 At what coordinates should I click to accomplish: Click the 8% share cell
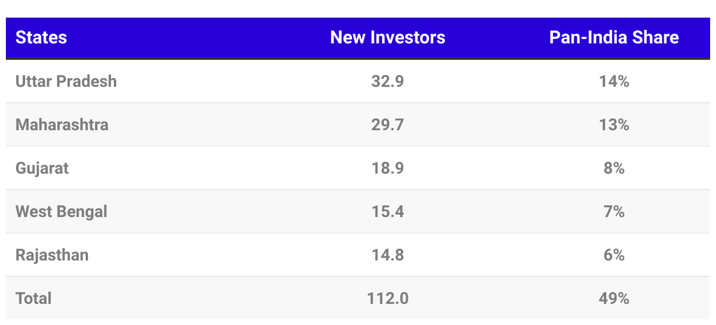(614, 168)
